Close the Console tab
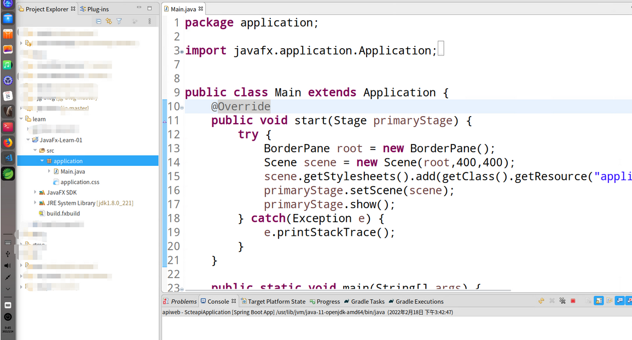The width and height of the screenshot is (632, 340). (234, 301)
